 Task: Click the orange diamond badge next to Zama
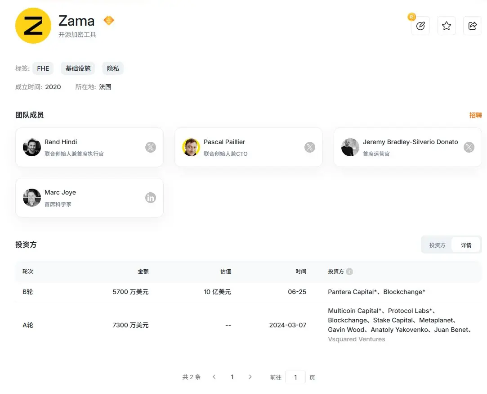click(109, 21)
